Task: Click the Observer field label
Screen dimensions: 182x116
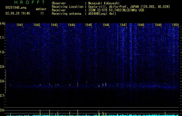Action: click(x=59, y=3)
